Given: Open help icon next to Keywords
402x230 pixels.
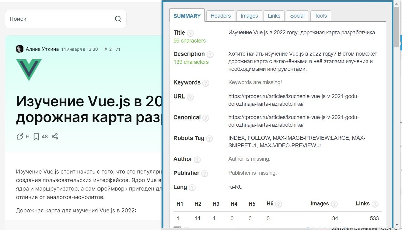Looking at the screenshot, I should (x=206, y=83).
